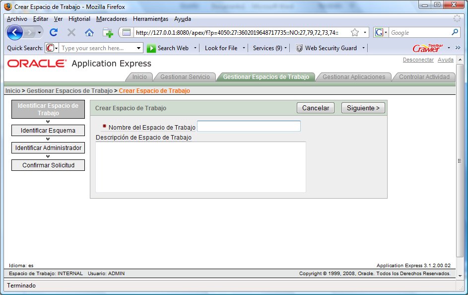Click the Siguiente > button
Viewport: 468px width, 295px height.
tap(363, 108)
